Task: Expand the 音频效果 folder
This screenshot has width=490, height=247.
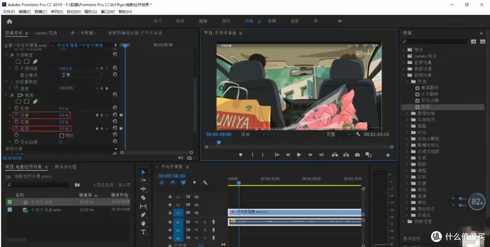Action: (x=403, y=63)
